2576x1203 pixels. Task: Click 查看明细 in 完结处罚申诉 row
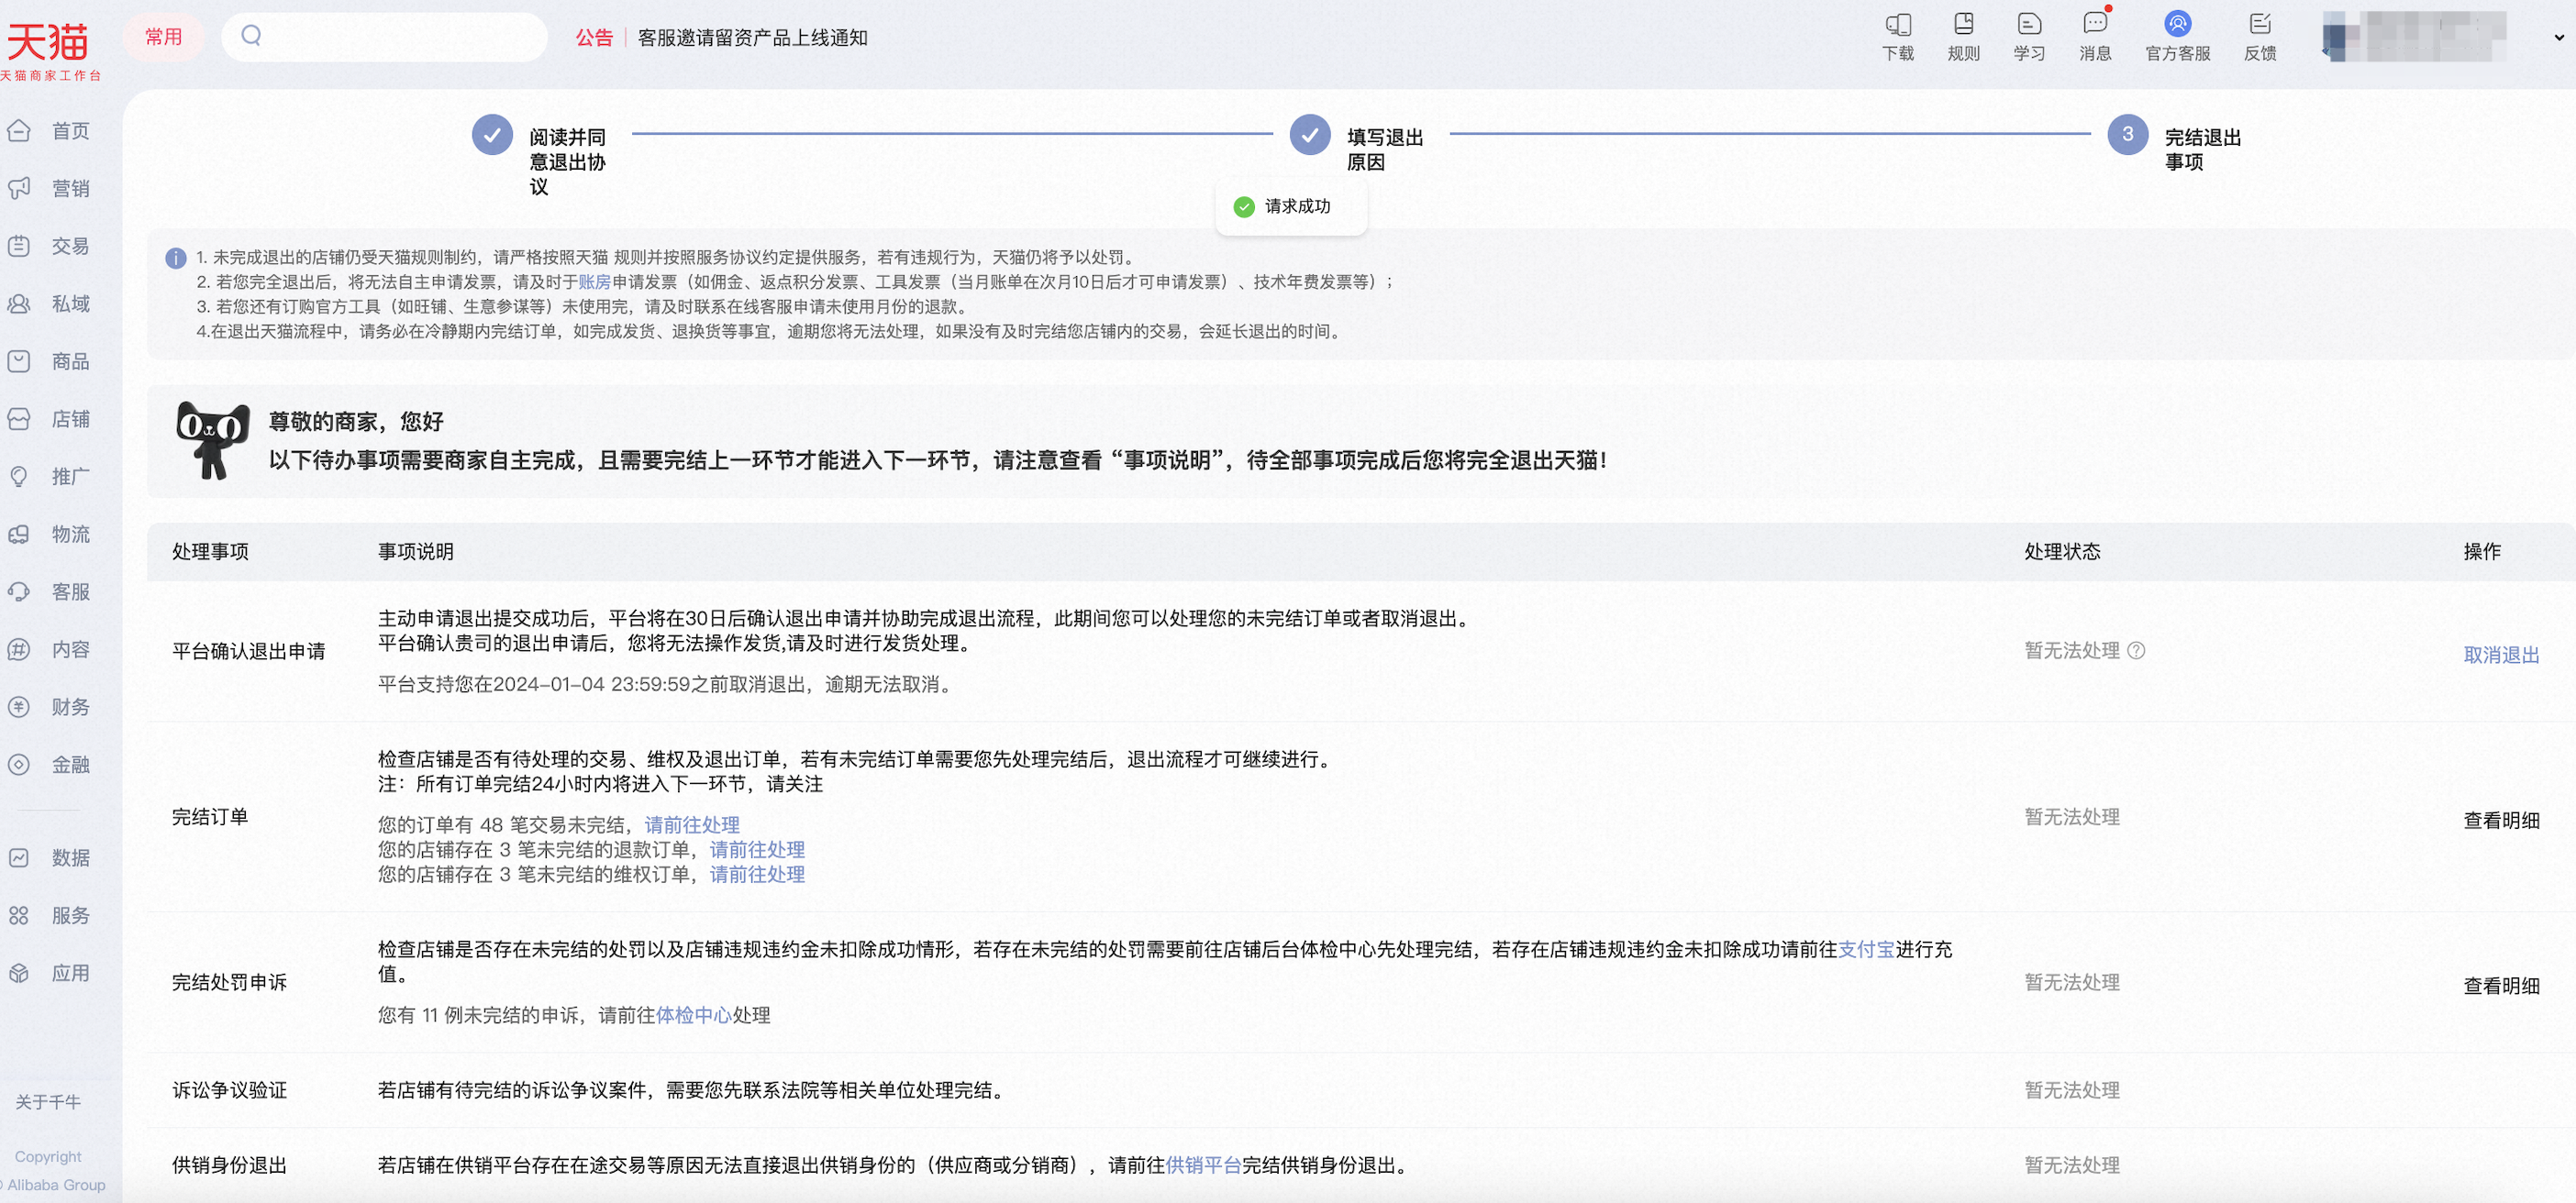pyautogui.click(x=2501, y=987)
